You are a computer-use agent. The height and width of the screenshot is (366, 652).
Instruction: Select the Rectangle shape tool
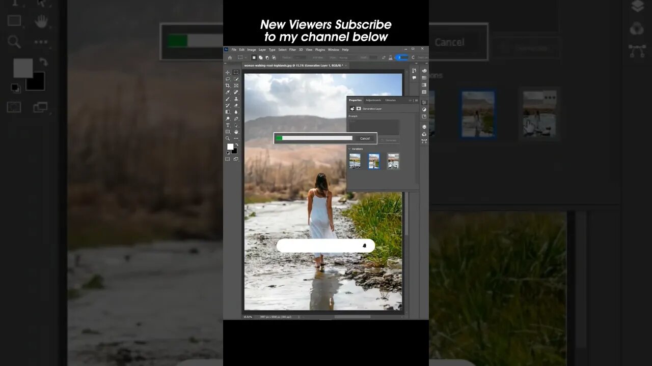click(x=227, y=132)
